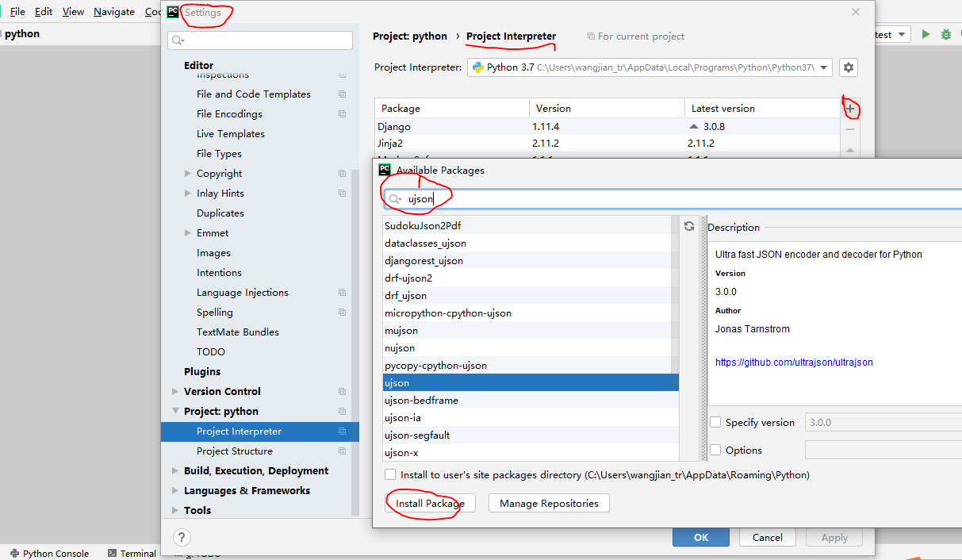
Task: Click project-level icon beside Copyright
Action: (x=343, y=174)
